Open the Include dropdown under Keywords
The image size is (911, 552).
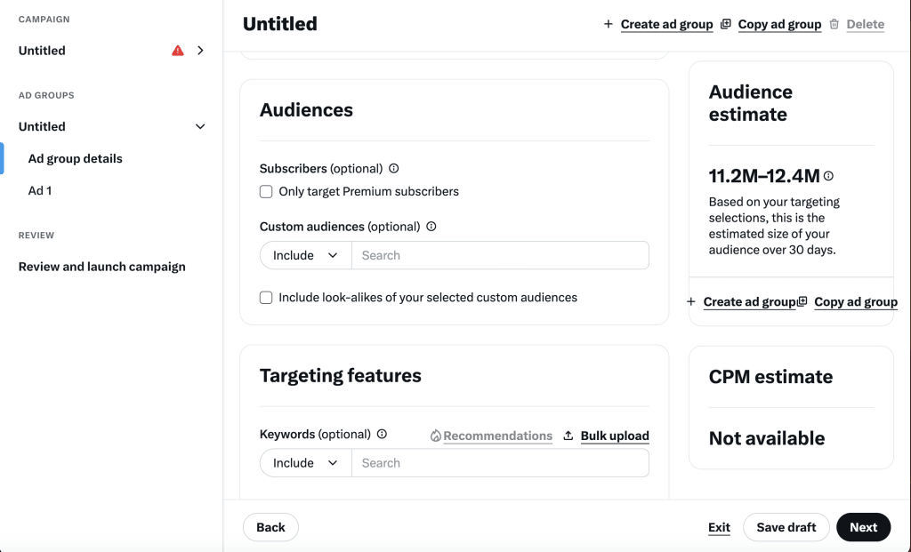(x=305, y=462)
